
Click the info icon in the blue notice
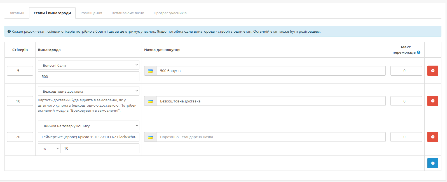point(9,32)
